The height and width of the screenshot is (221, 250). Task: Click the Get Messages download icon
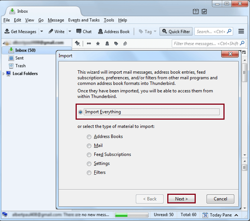pos(7,31)
